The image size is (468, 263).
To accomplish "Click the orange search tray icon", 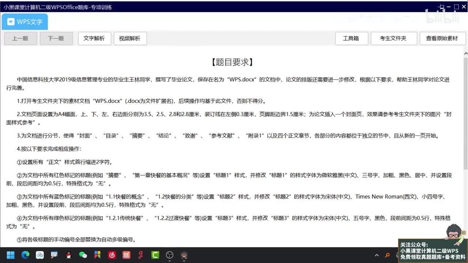I will pyautogui.click(x=388, y=255).
